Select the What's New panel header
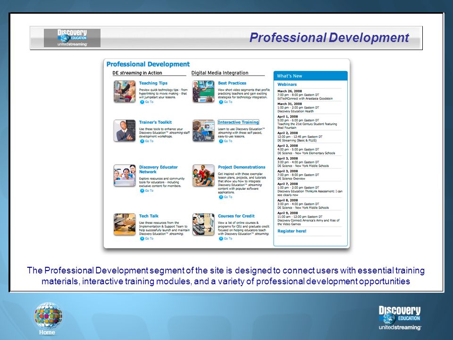Viewport: 453px width, 340px height. point(310,76)
